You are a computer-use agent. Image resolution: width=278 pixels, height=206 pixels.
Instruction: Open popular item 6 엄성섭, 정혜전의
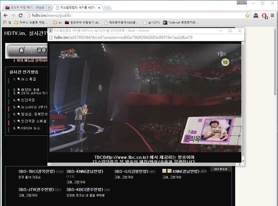34,114
